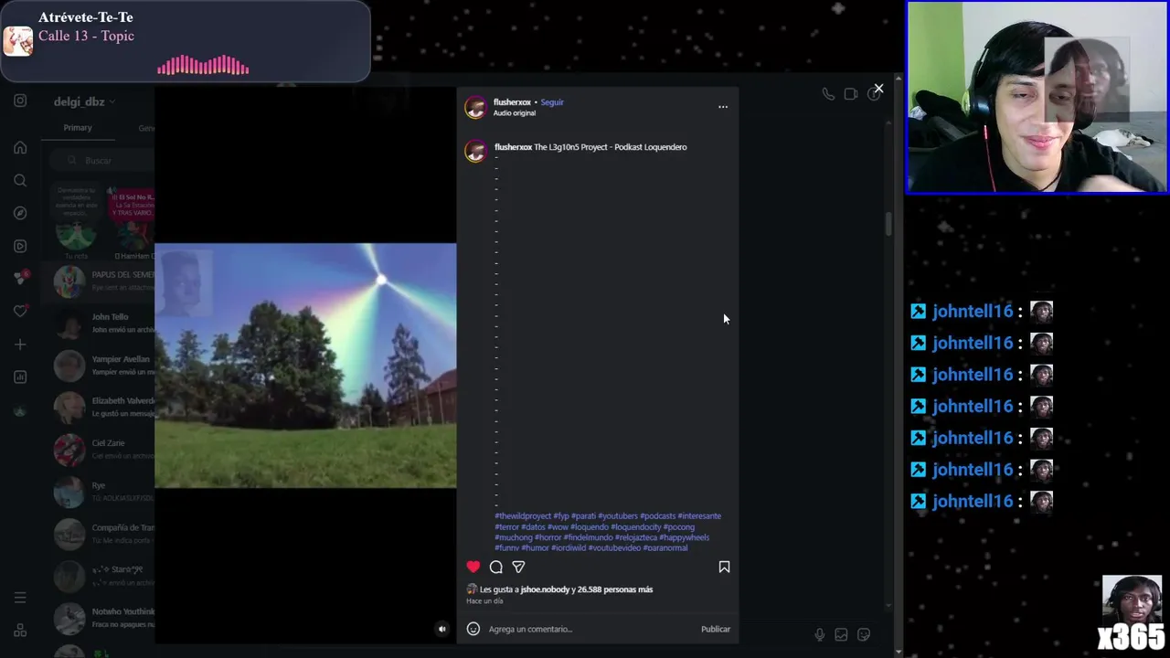
Task: Open the dashboard chart icon in sidebar
Action: (20, 377)
